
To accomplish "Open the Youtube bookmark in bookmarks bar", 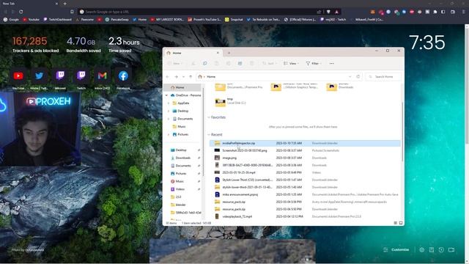I will pos(31,20).
